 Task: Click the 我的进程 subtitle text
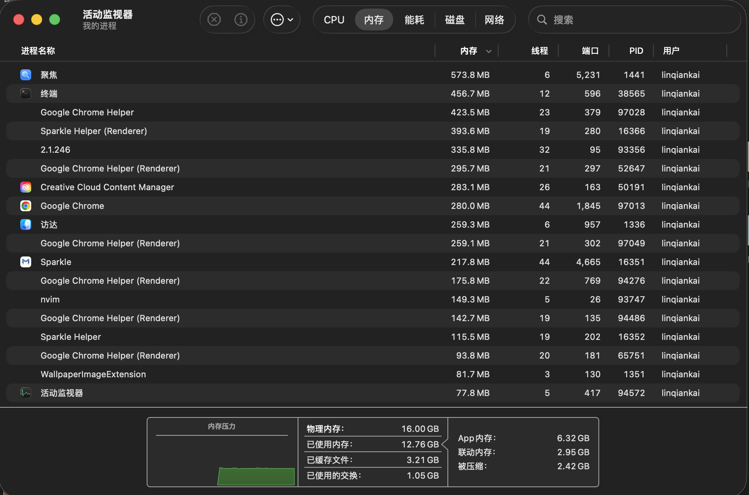click(99, 26)
